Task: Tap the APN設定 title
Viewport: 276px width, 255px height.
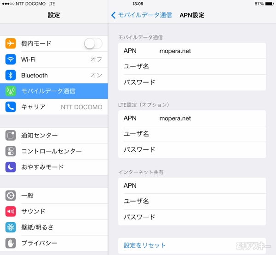Action: pyautogui.click(x=192, y=15)
